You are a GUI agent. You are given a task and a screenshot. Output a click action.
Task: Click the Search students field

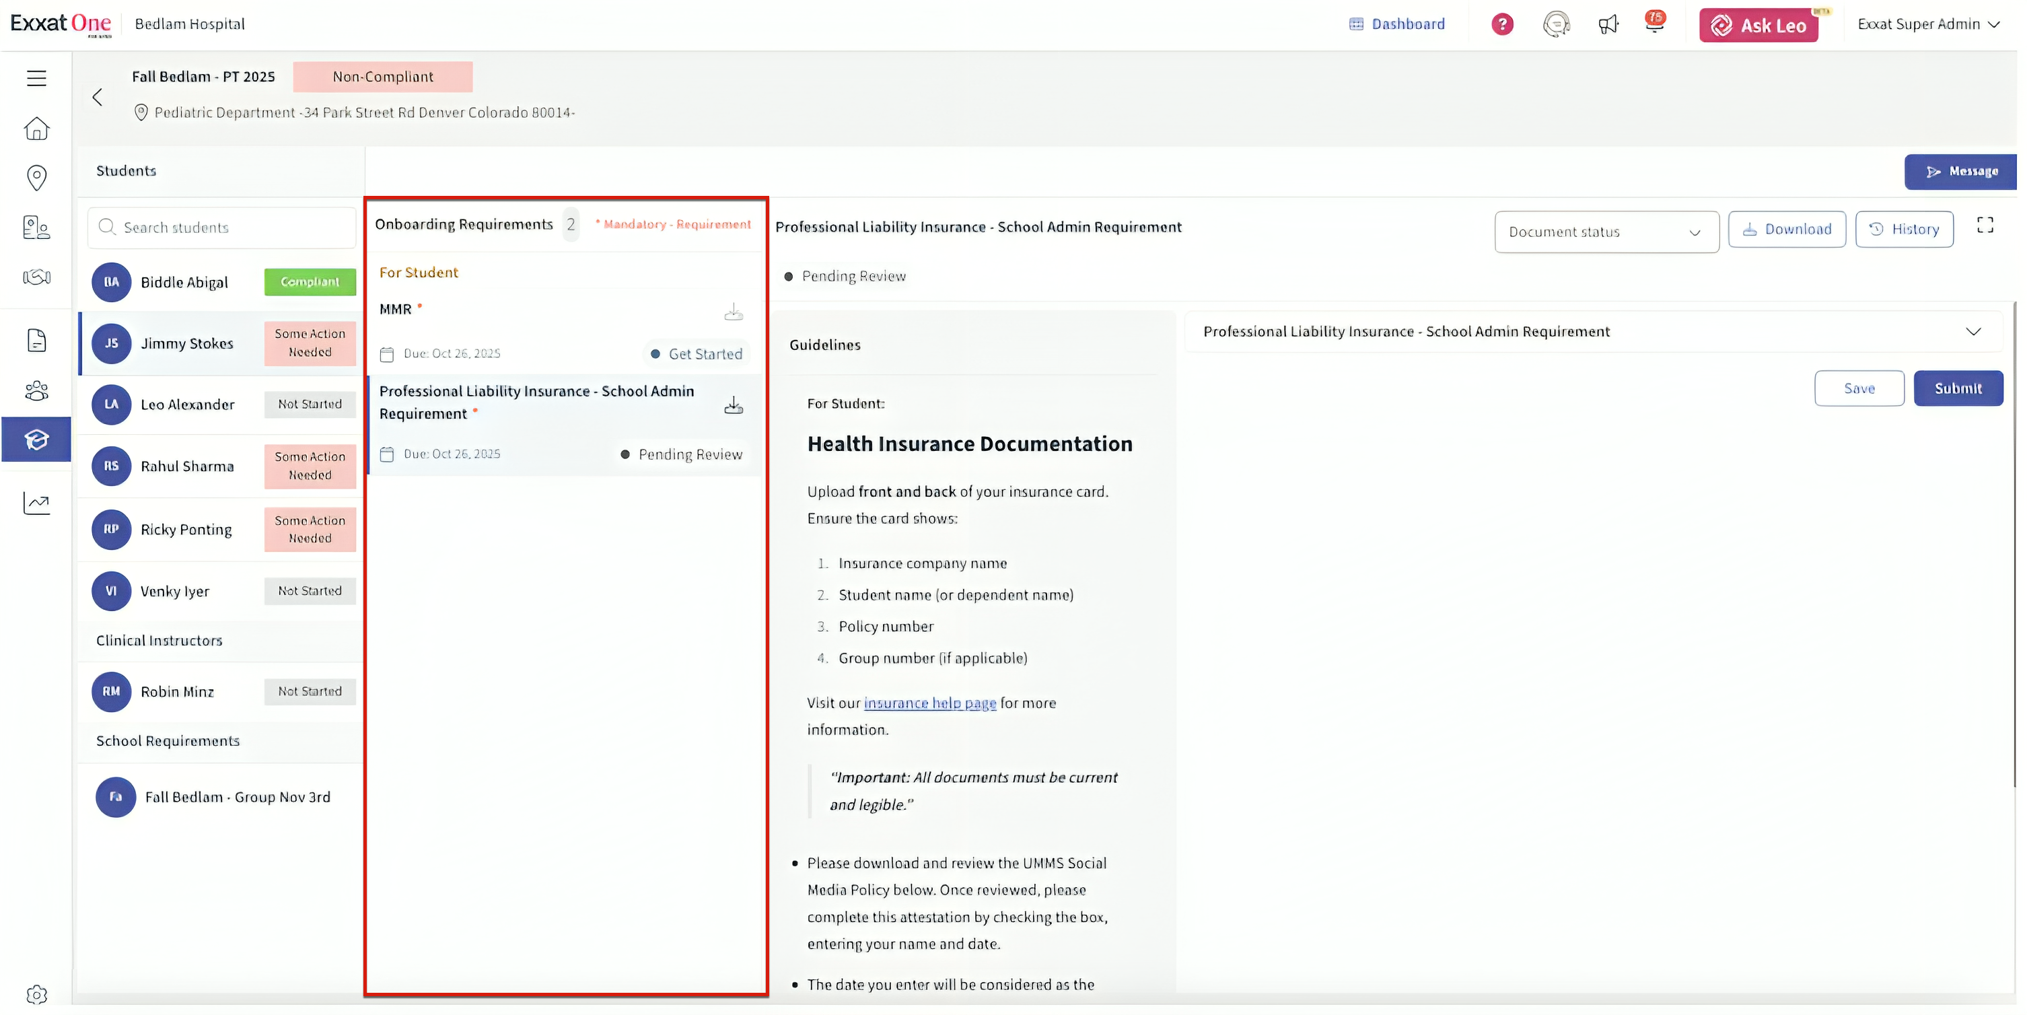click(x=222, y=228)
